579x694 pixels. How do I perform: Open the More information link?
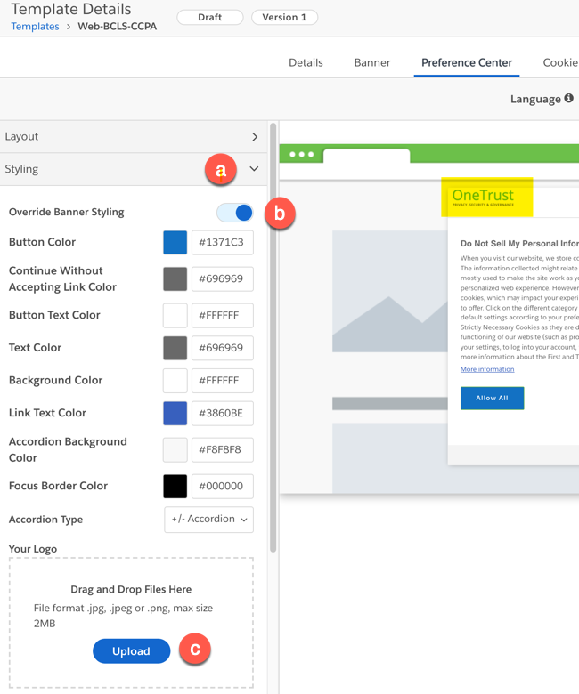pyautogui.click(x=487, y=369)
